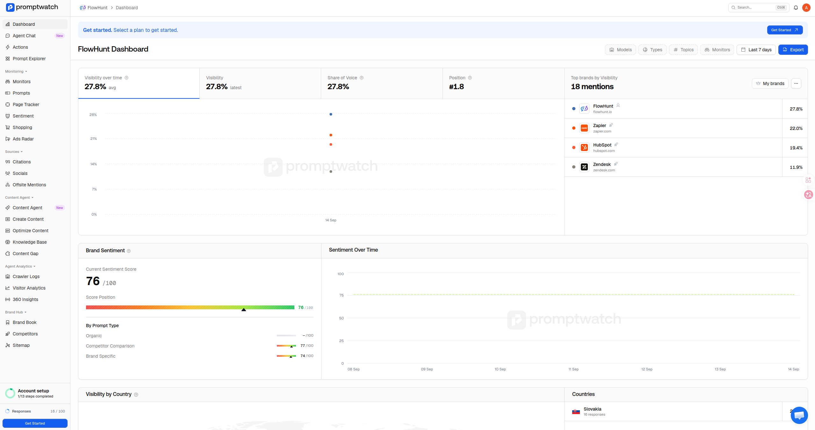
Task: Open the Models filter dropdown
Action: point(620,50)
